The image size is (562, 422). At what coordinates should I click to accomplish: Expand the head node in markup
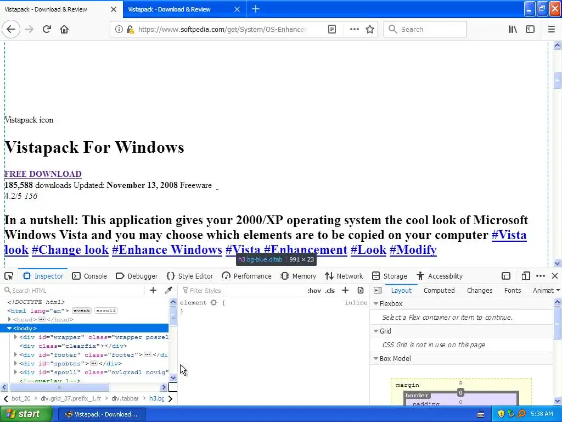pyautogui.click(x=9, y=319)
